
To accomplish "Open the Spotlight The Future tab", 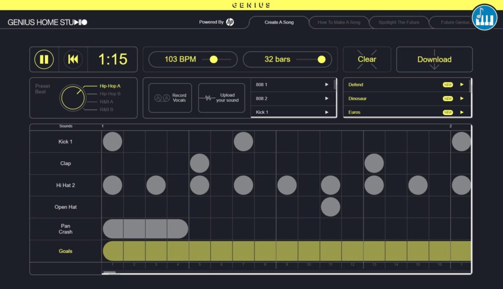I will click(399, 23).
